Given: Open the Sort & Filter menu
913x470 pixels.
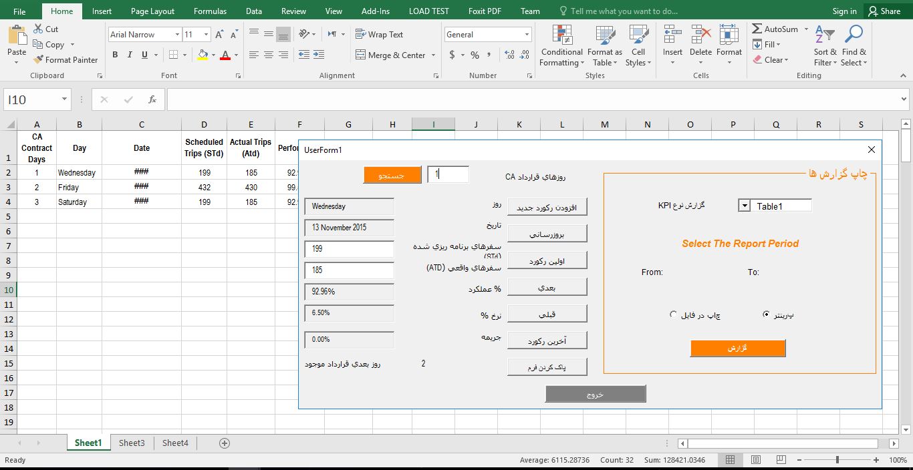Looking at the screenshot, I should (x=825, y=45).
